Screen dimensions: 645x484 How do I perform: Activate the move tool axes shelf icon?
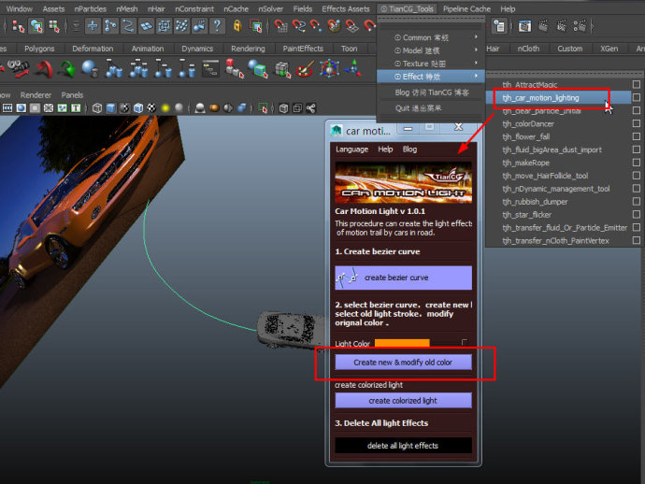[x=353, y=68]
